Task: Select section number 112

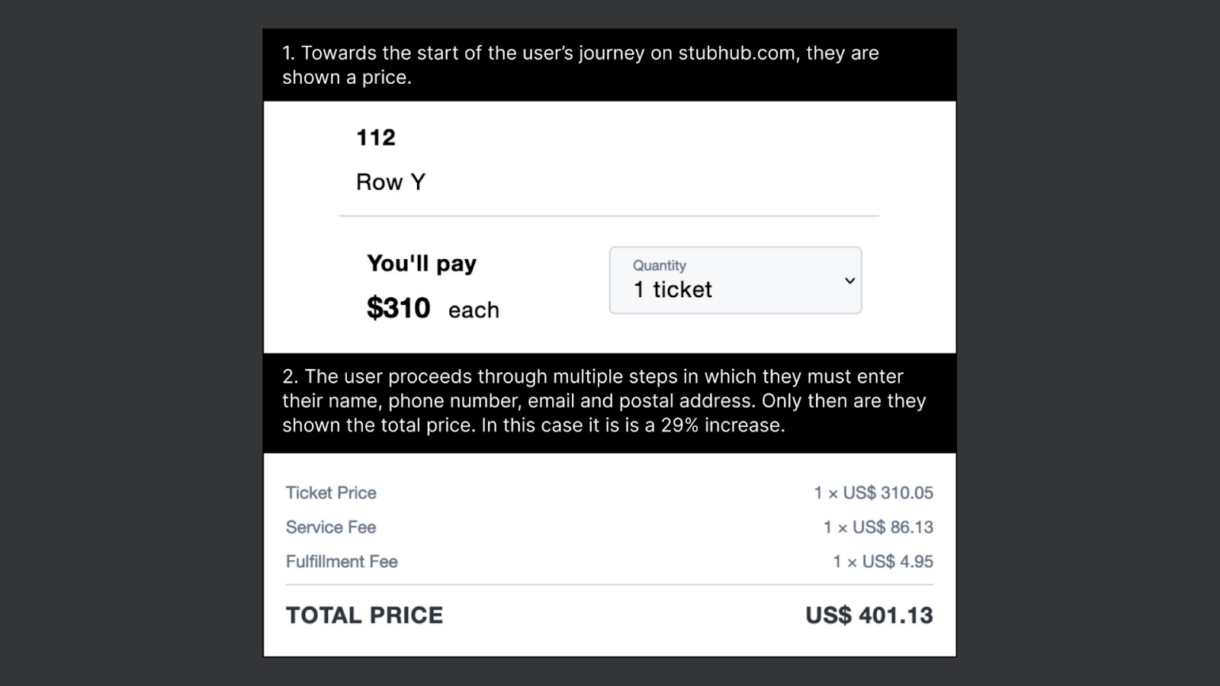Action: click(376, 137)
